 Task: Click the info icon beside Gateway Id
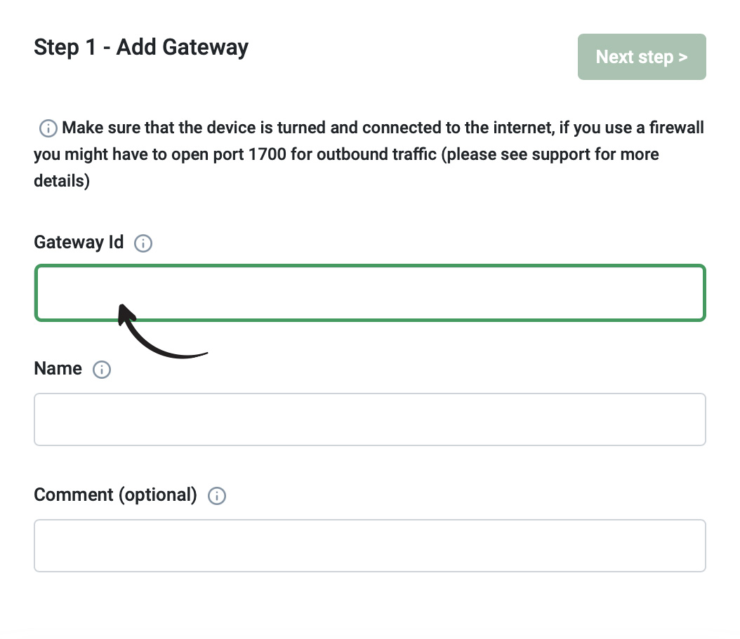point(143,243)
